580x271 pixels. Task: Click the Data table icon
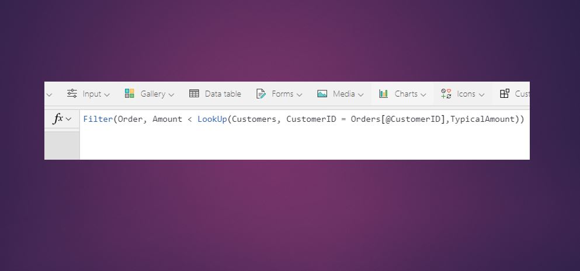point(195,94)
